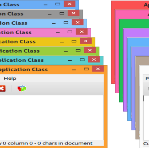This screenshot has width=149, height=149.
Task: Close the gray title bar window
Action: (73, 13)
